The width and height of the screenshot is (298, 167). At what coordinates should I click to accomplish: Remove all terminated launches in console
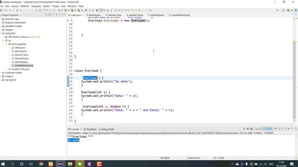251,129
